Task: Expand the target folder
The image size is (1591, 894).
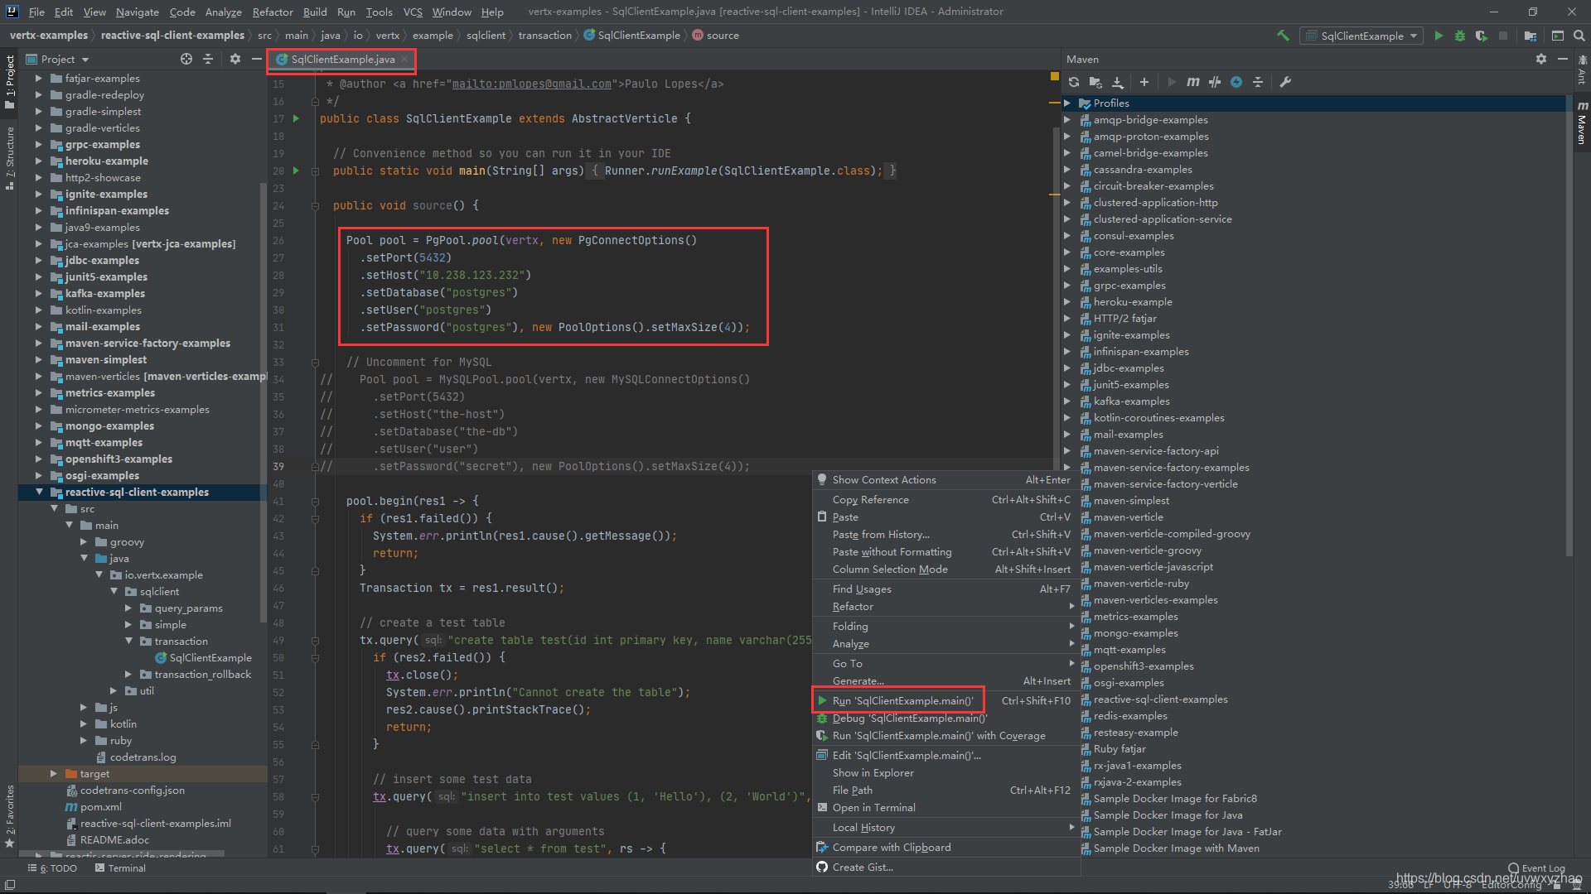Action: pos(54,774)
